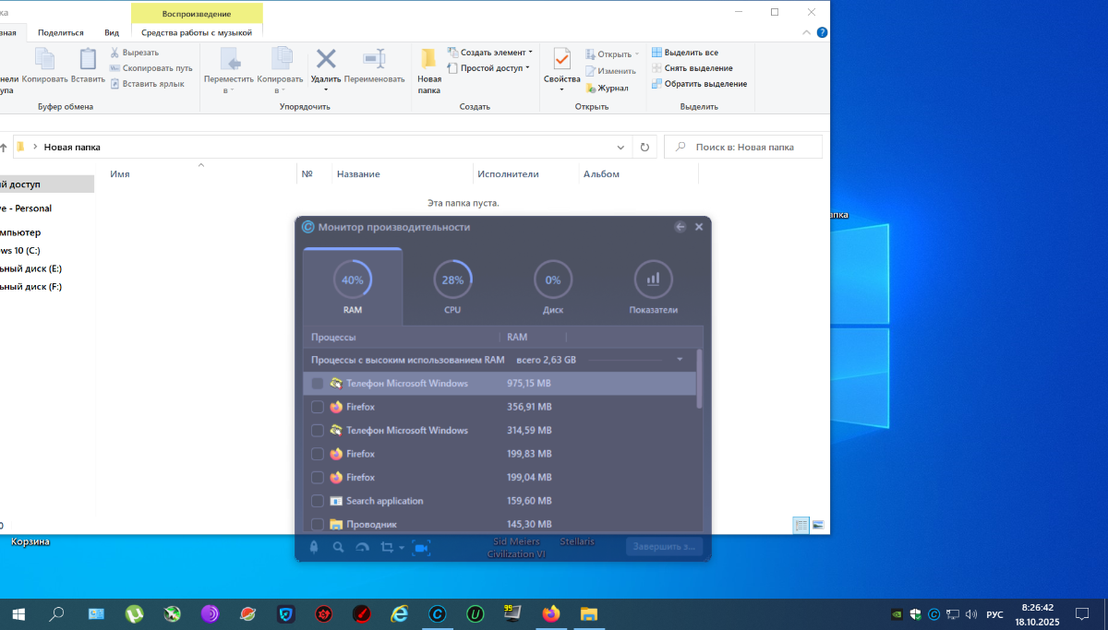This screenshot has height=630, width=1108.
Task: Click the rocket boost icon in monitor toolbar
Action: click(x=314, y=547)
